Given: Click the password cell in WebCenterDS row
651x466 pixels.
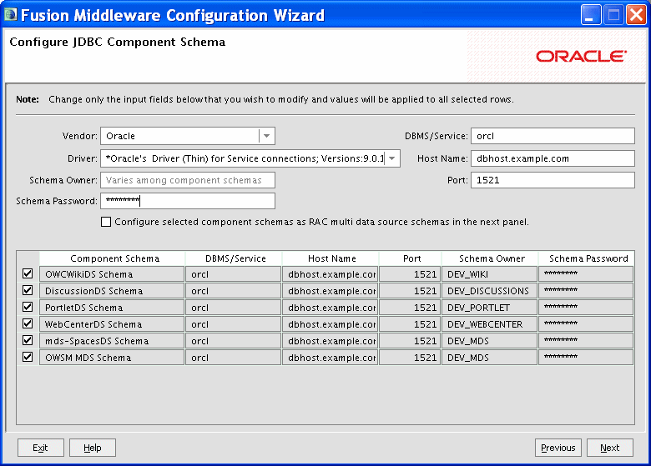Looking at the screenshot, I should [x=586, y=323].
